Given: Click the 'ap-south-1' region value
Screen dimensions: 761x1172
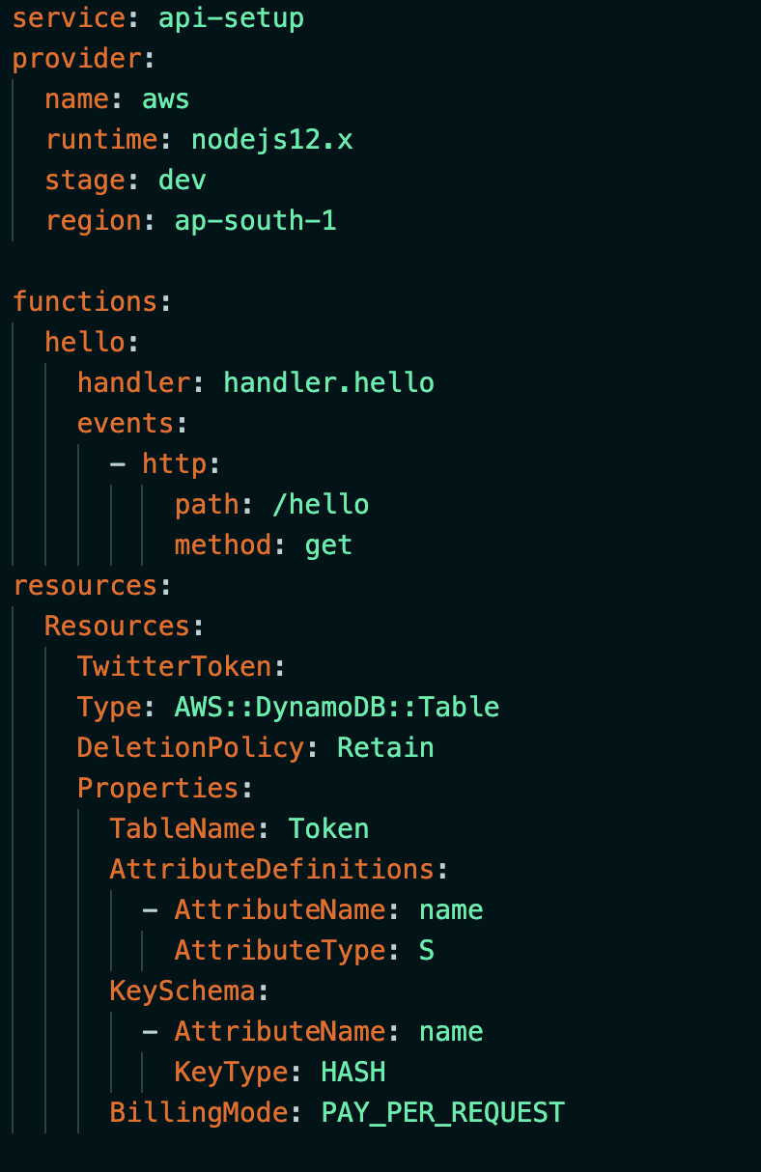Looking at the screenshot, I should coord(255,221).
